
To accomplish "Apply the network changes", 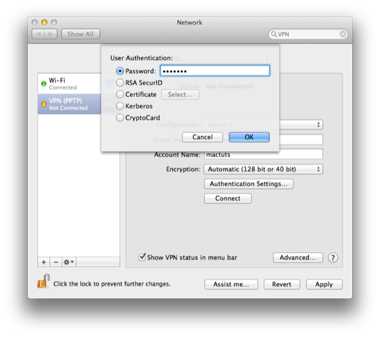I will click(324, 284).
